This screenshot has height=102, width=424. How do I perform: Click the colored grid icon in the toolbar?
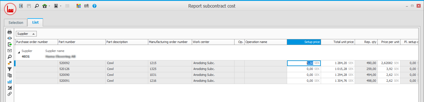(79, 6)
